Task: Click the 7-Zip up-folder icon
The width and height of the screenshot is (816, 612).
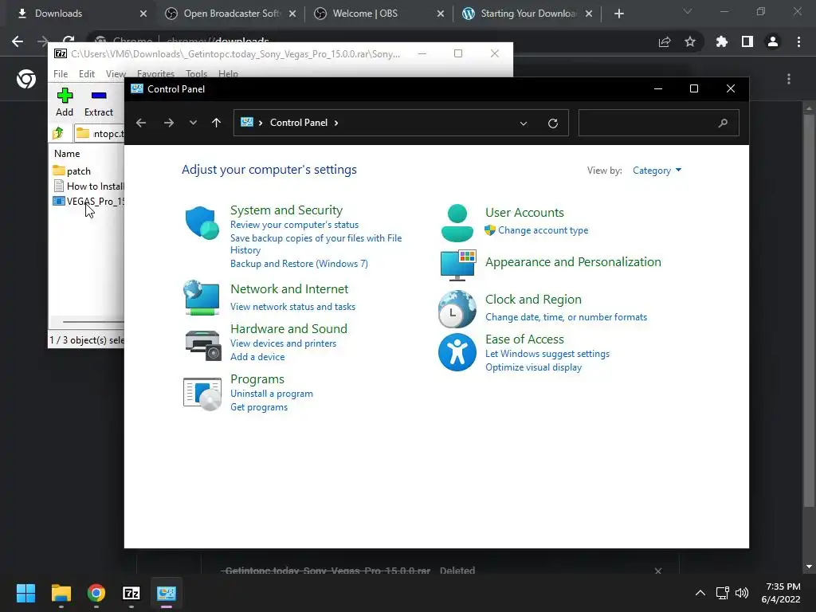Action: tap(58, 133)
